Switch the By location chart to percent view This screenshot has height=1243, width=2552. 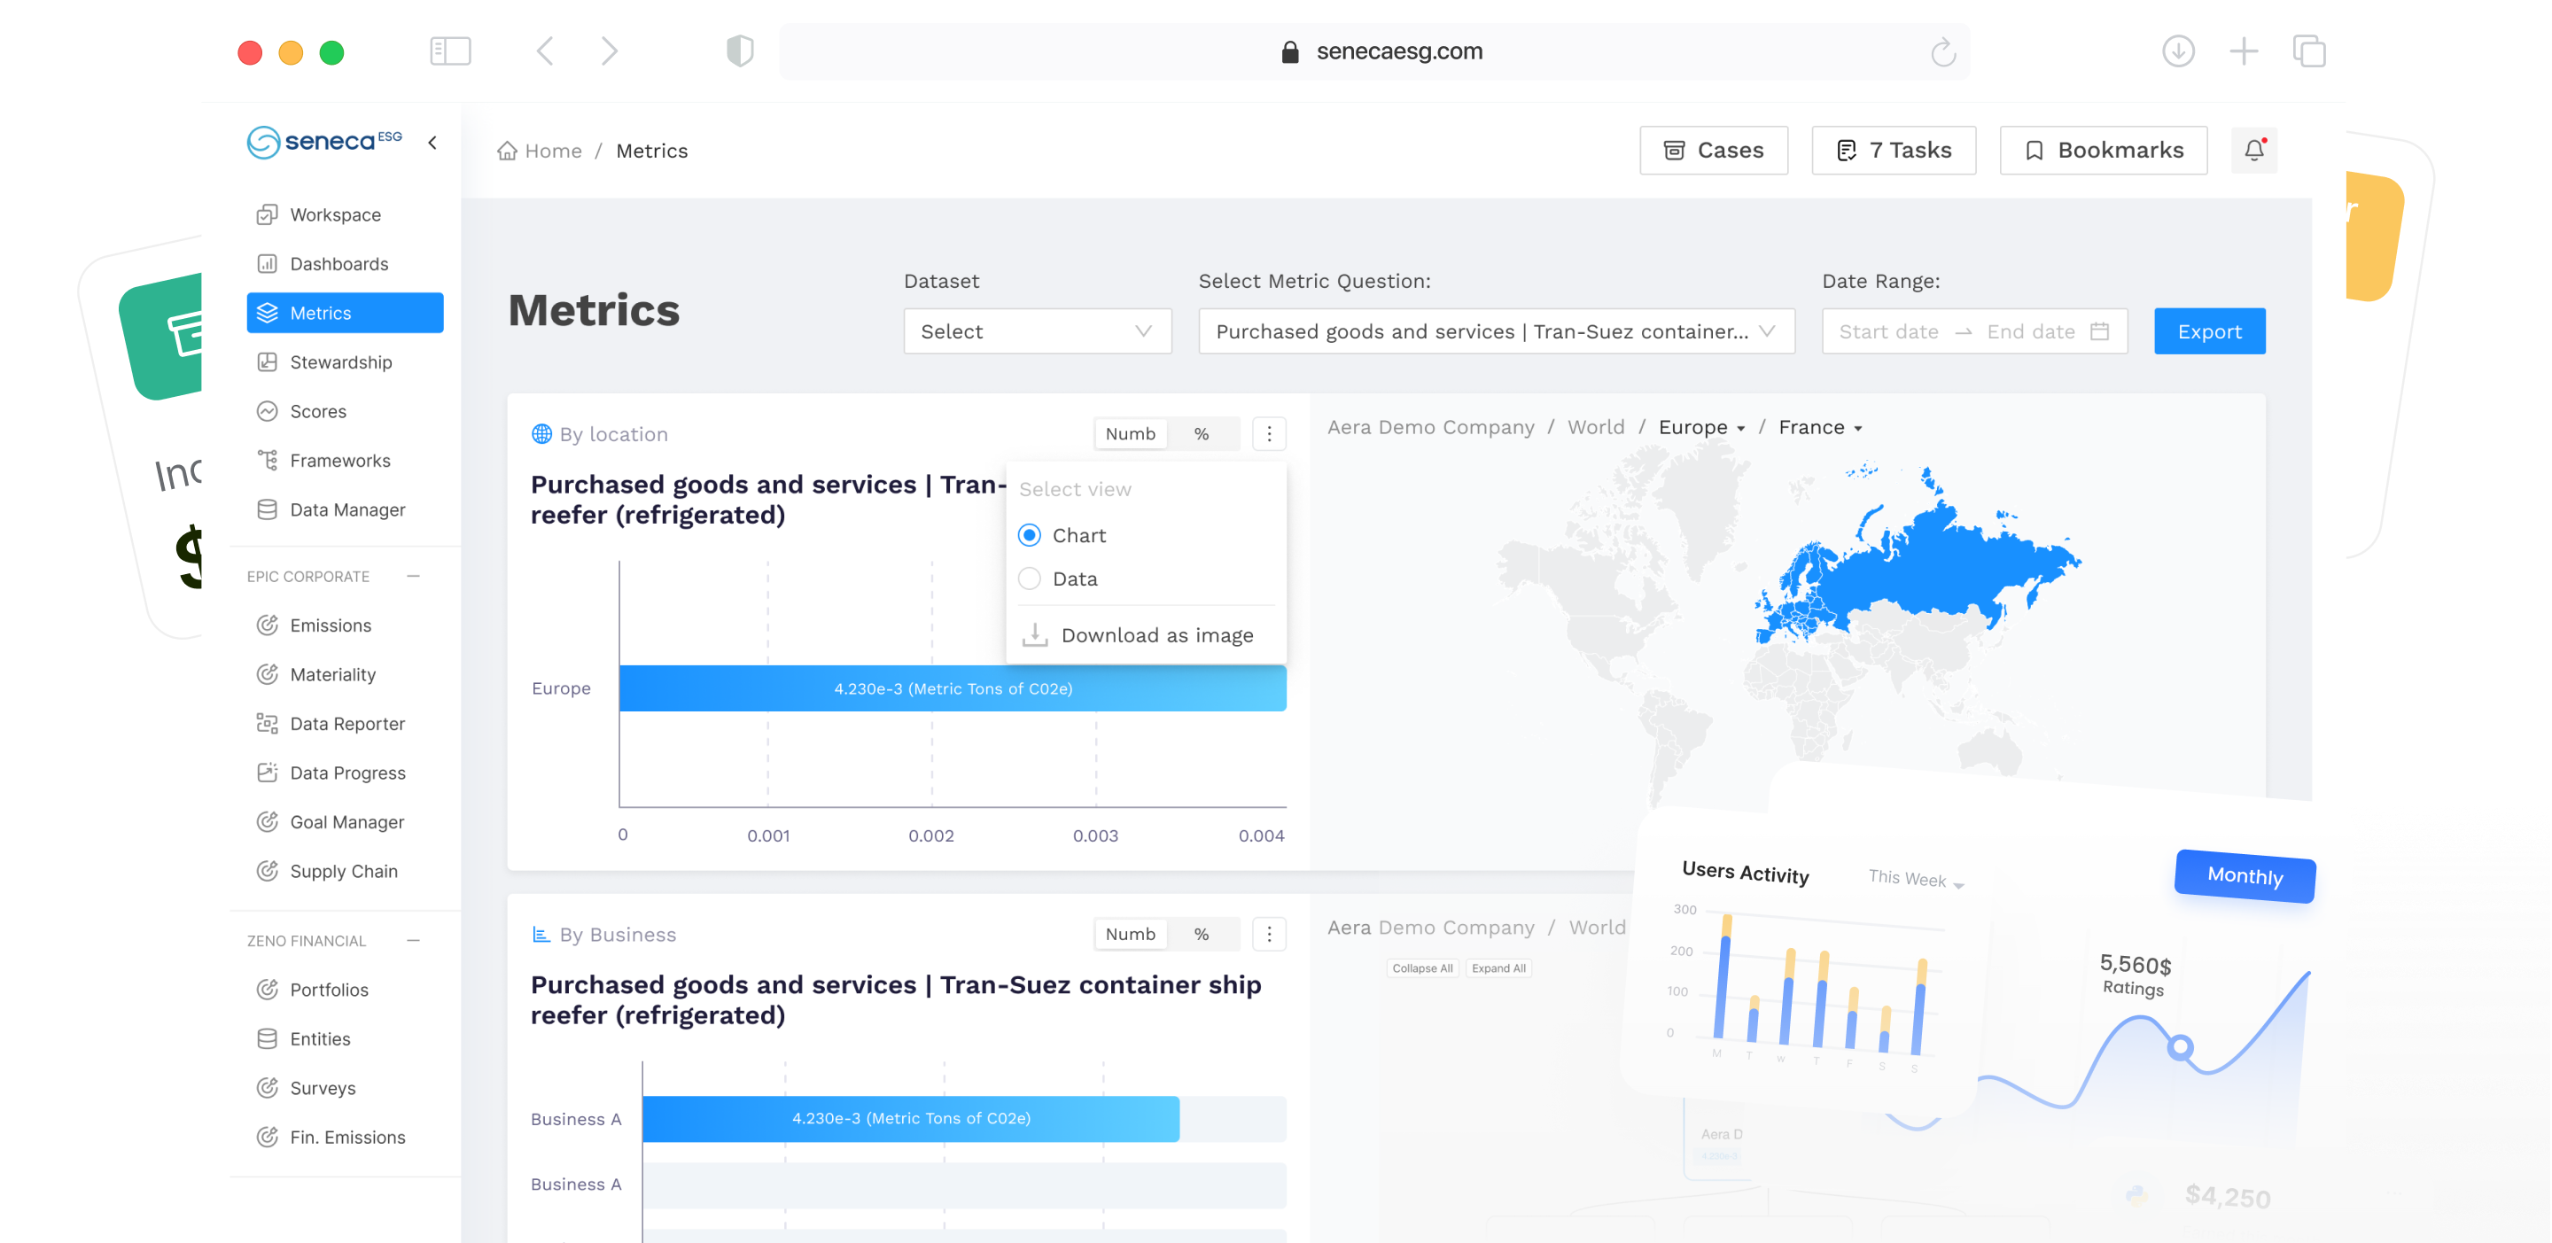[1202, 434]
